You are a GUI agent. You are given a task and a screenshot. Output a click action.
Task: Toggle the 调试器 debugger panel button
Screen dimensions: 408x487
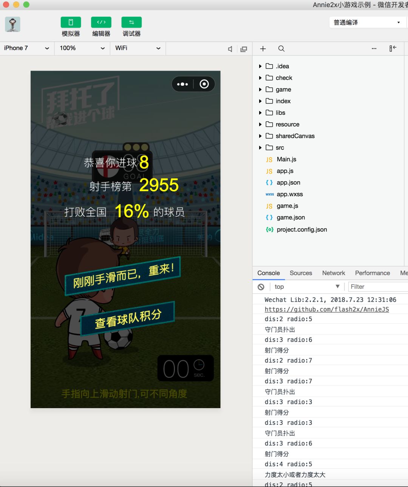coord(131,22)
